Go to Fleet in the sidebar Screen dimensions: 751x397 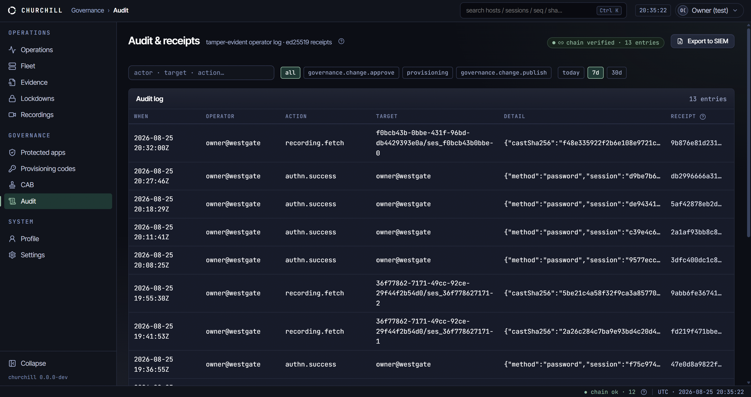[58, 66]
